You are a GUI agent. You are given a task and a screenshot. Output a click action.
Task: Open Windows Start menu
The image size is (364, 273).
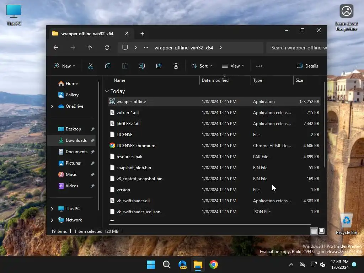coord(151,264)
